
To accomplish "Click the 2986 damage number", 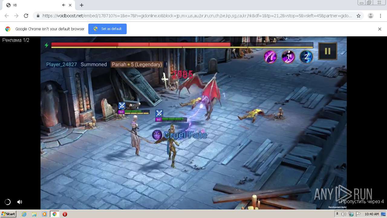I will pos(182,75).
